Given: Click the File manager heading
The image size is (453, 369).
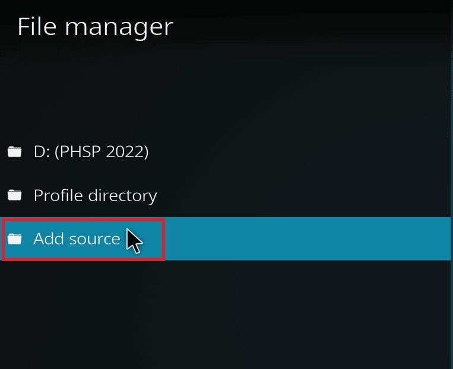Looking at the screenshot, I should click(95, 27).
